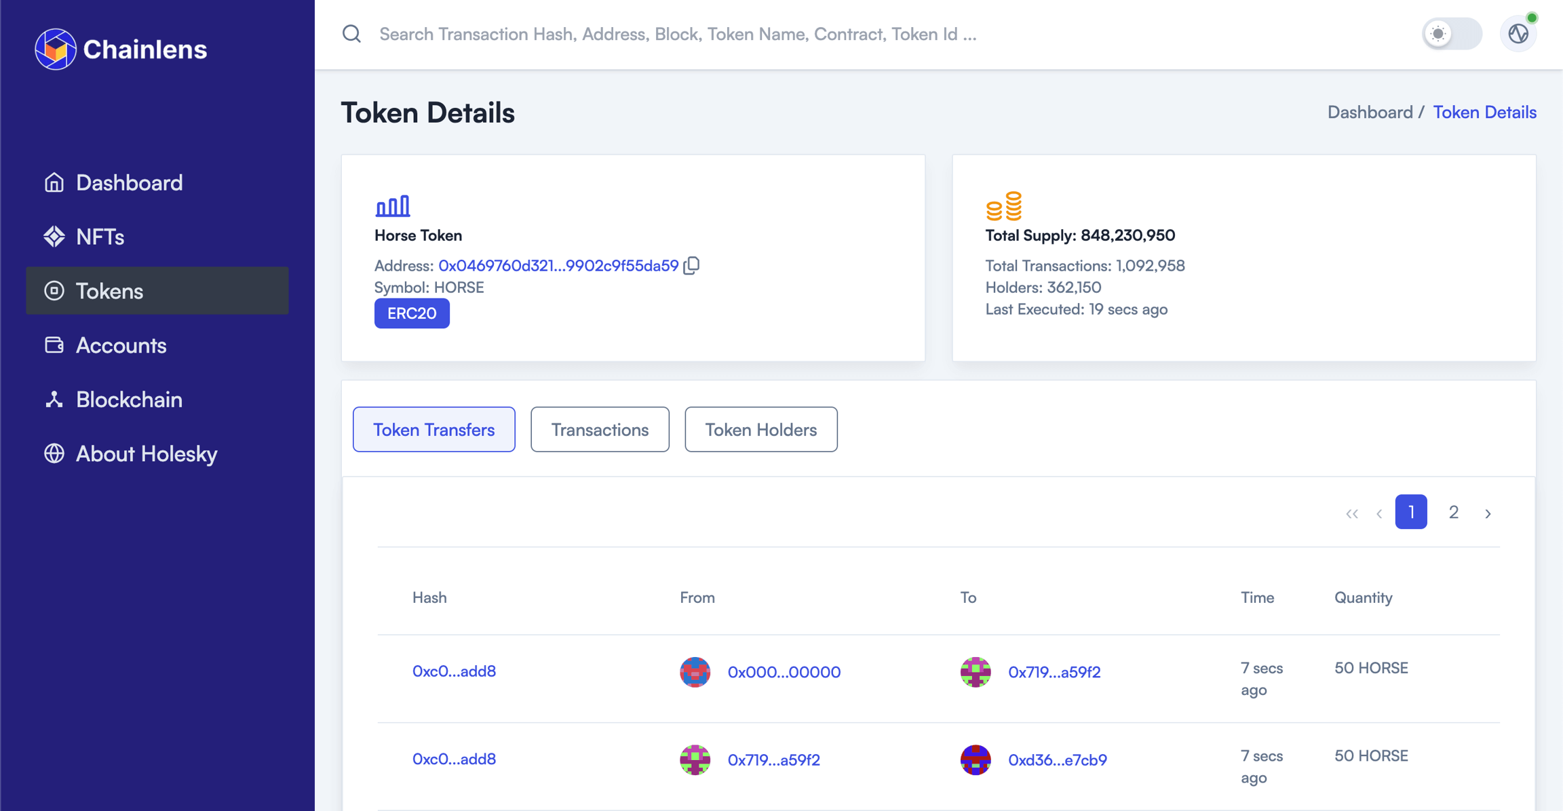Open the Token Holders tab
Image resolution: width=1563 pixels, height=811 pixels.
761,429
